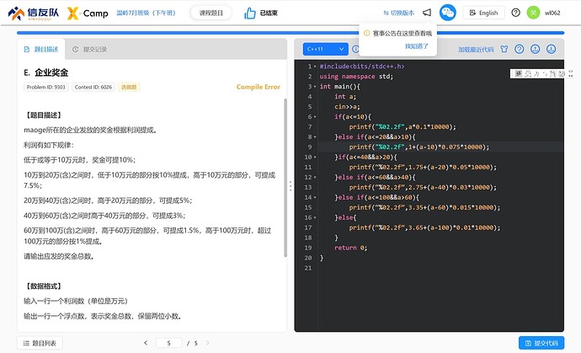Click the 'return 0;' code line
Screen dimensions: 581x353
(350, 248)
